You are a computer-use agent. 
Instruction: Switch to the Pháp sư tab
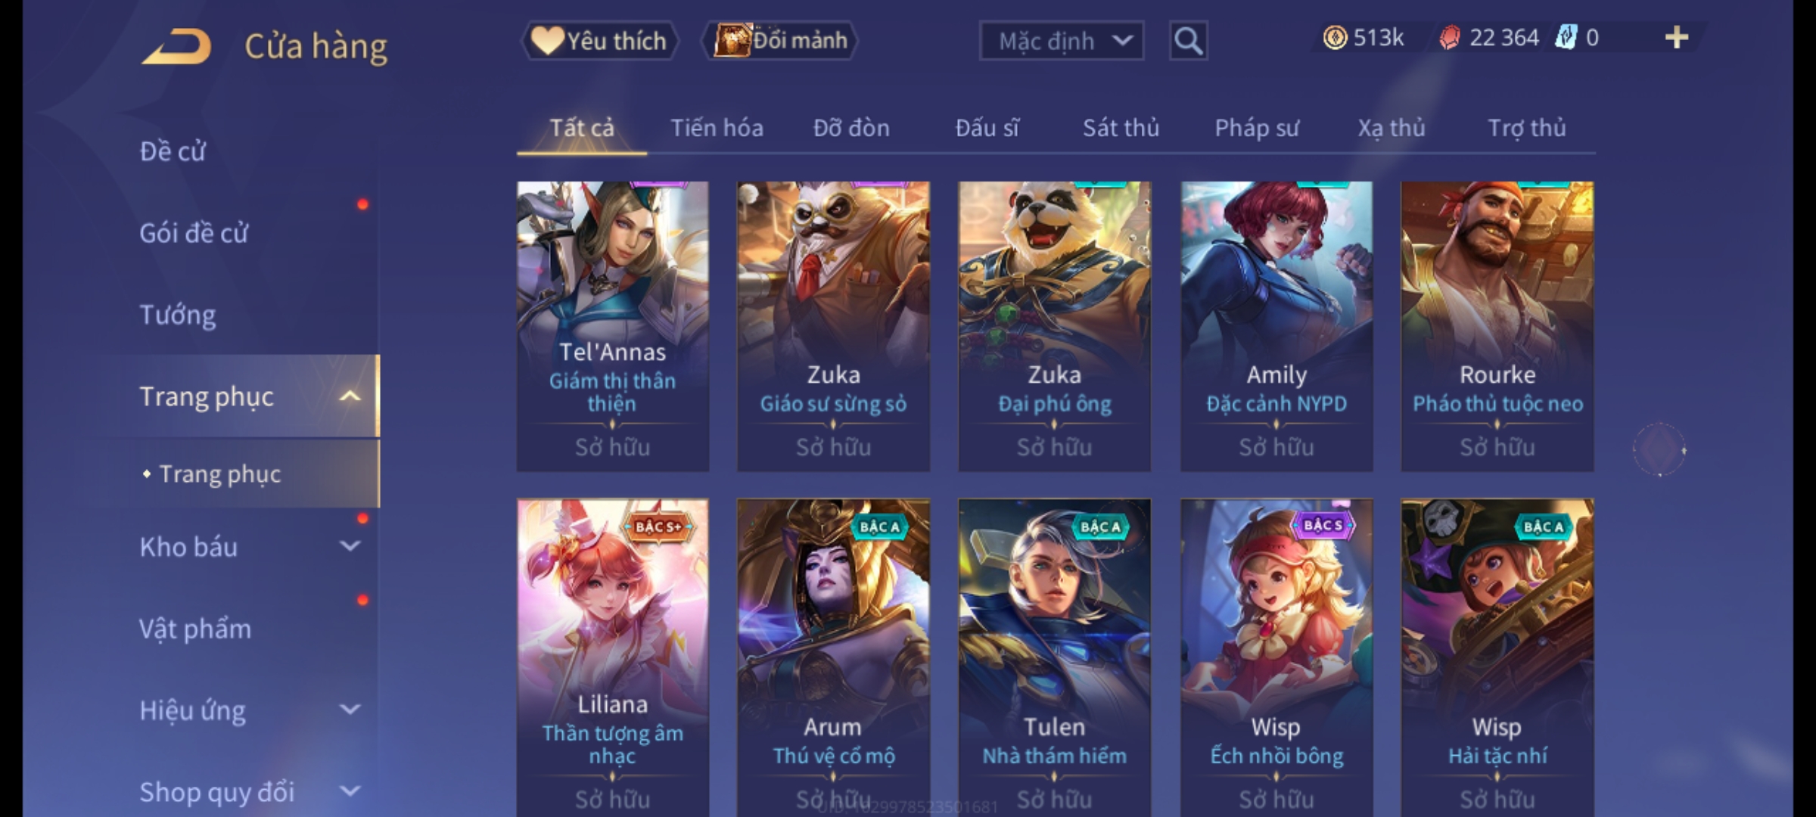1256,128
